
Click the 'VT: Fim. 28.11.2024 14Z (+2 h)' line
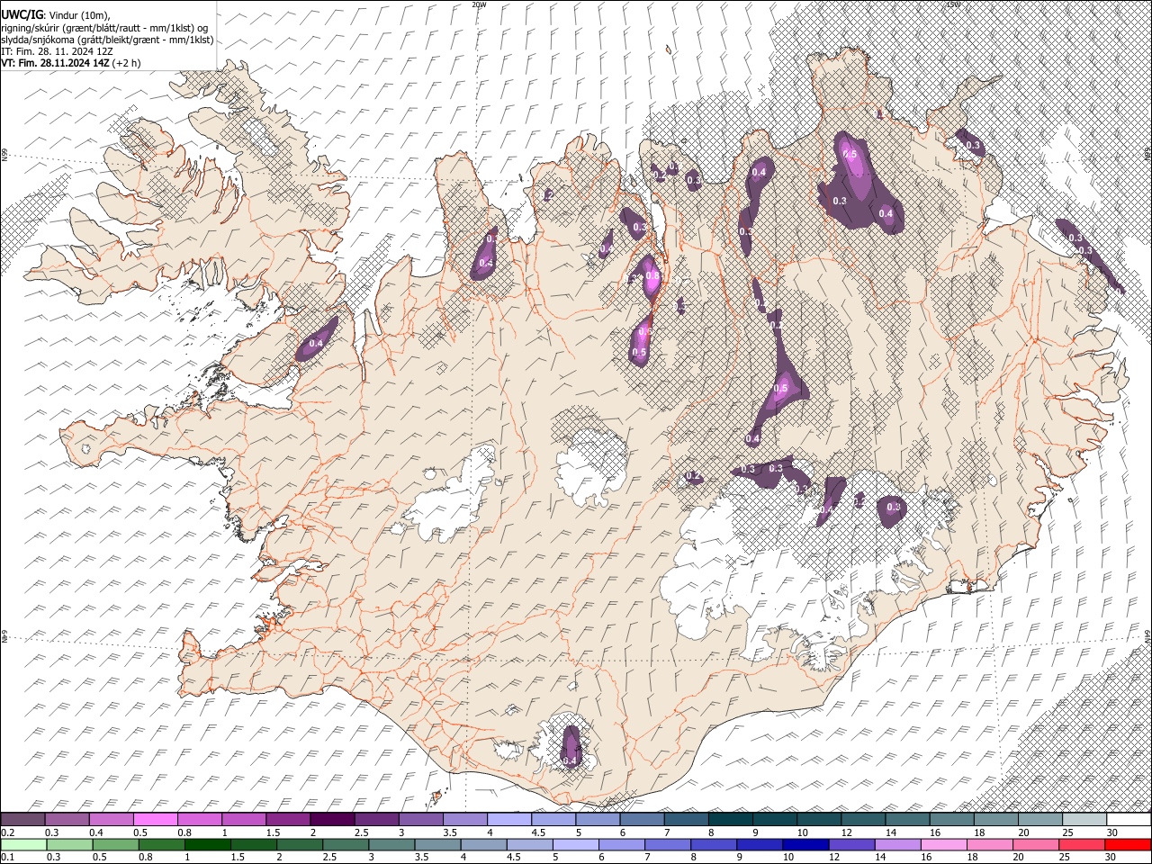(x=71, y=63)
